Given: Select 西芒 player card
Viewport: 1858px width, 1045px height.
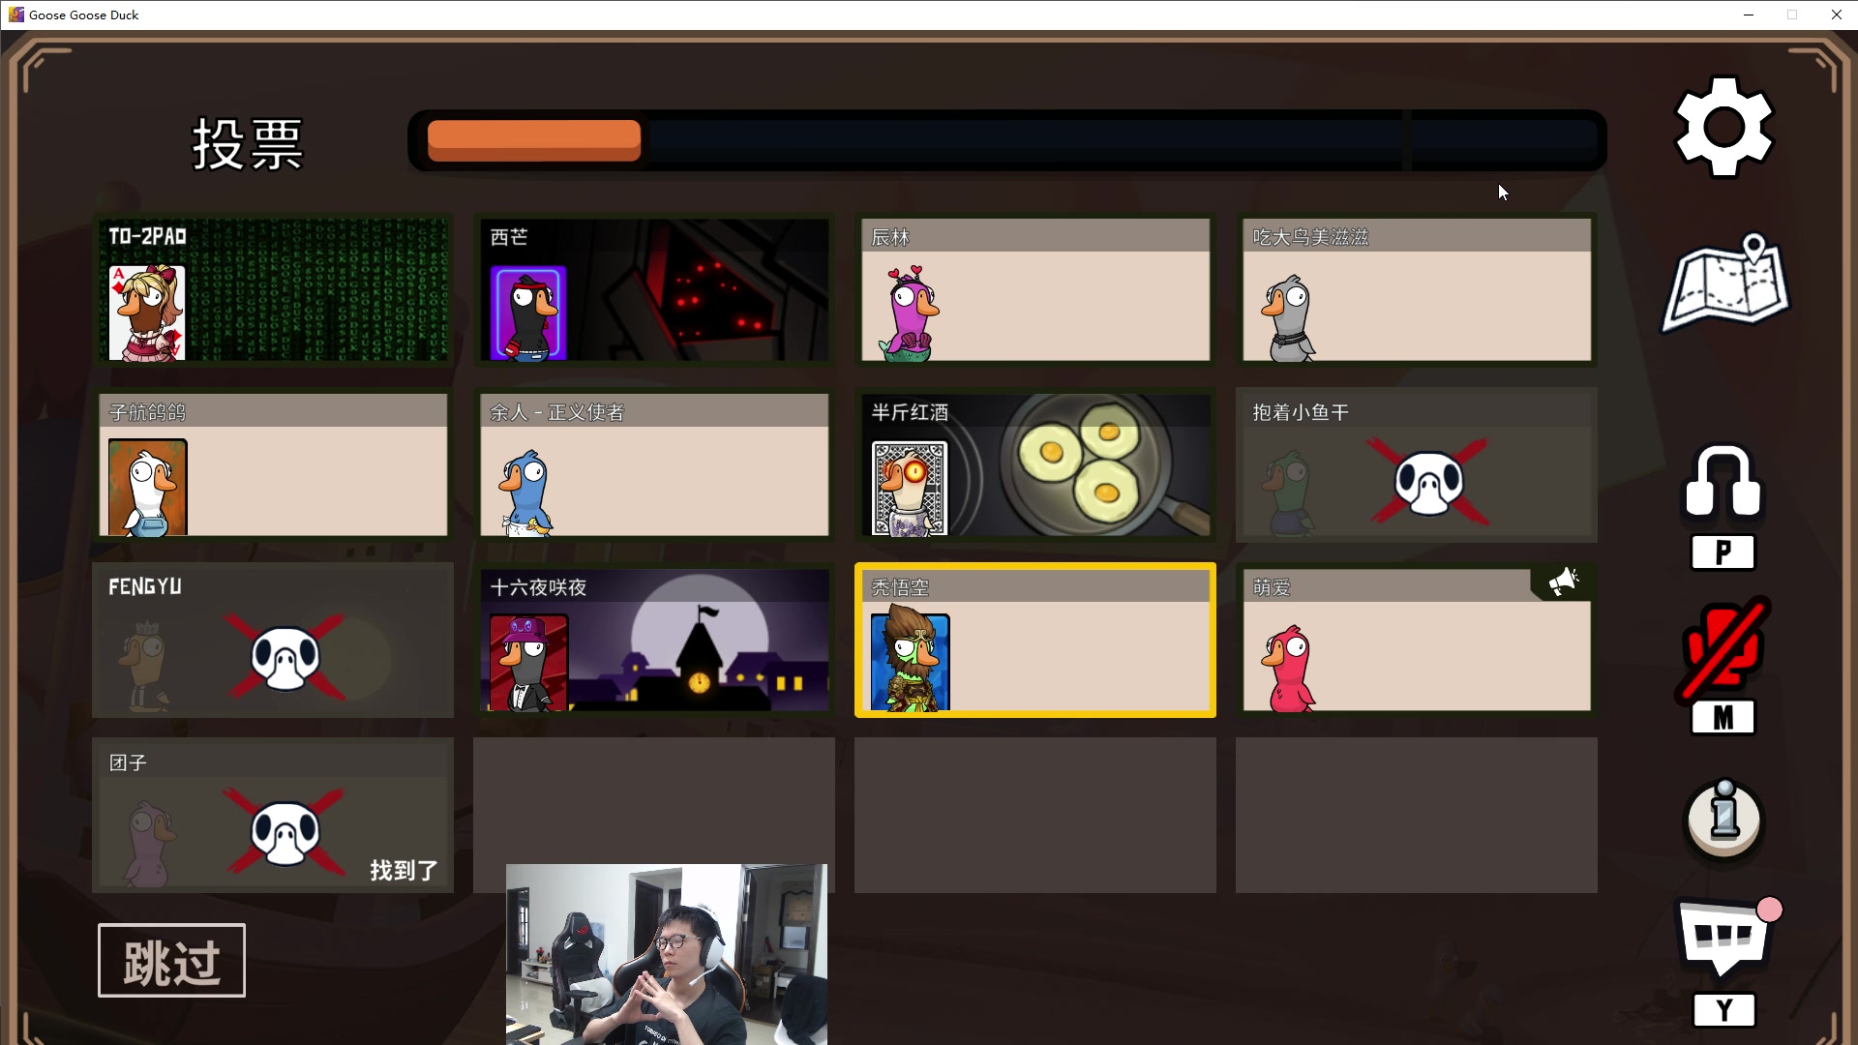Looking at the screenshot, I should (654, 290).
